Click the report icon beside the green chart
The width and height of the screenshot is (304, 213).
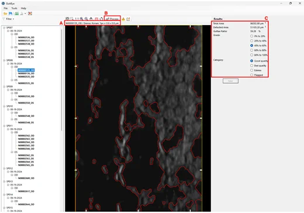click(x=22, y=13)
